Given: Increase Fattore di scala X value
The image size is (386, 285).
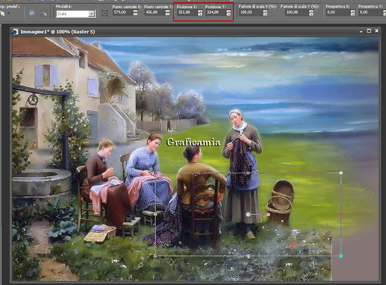Looking at the screenshot, I should click(x=265, y=11).
